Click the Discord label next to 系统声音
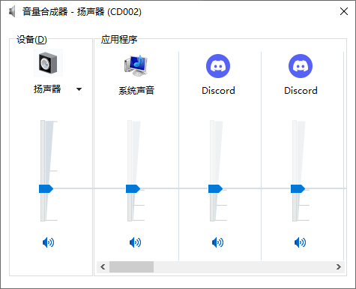The image size is (356, 289). [218, 91]
